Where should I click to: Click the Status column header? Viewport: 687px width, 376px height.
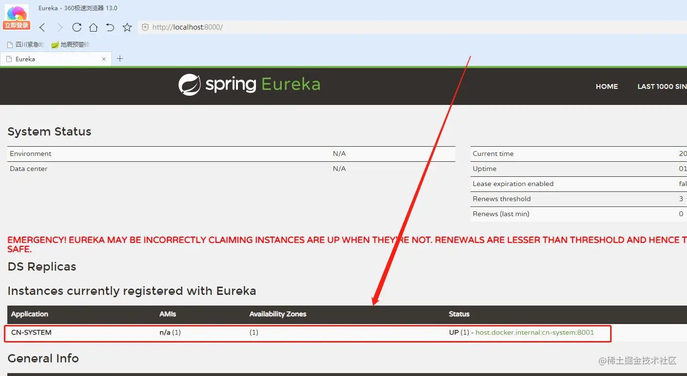point(459,314)
